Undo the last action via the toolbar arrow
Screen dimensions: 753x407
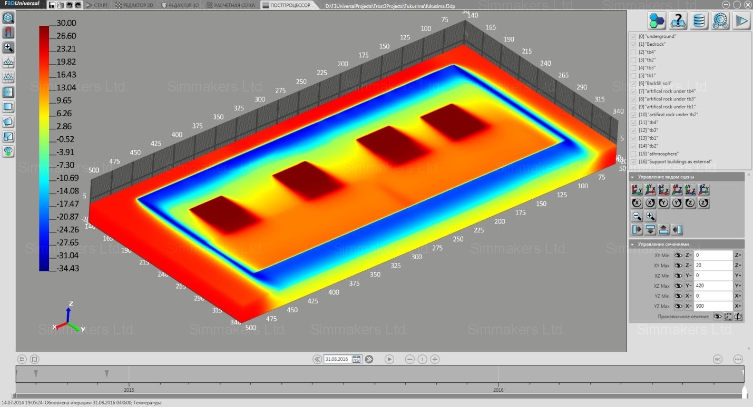coord(69,5)
